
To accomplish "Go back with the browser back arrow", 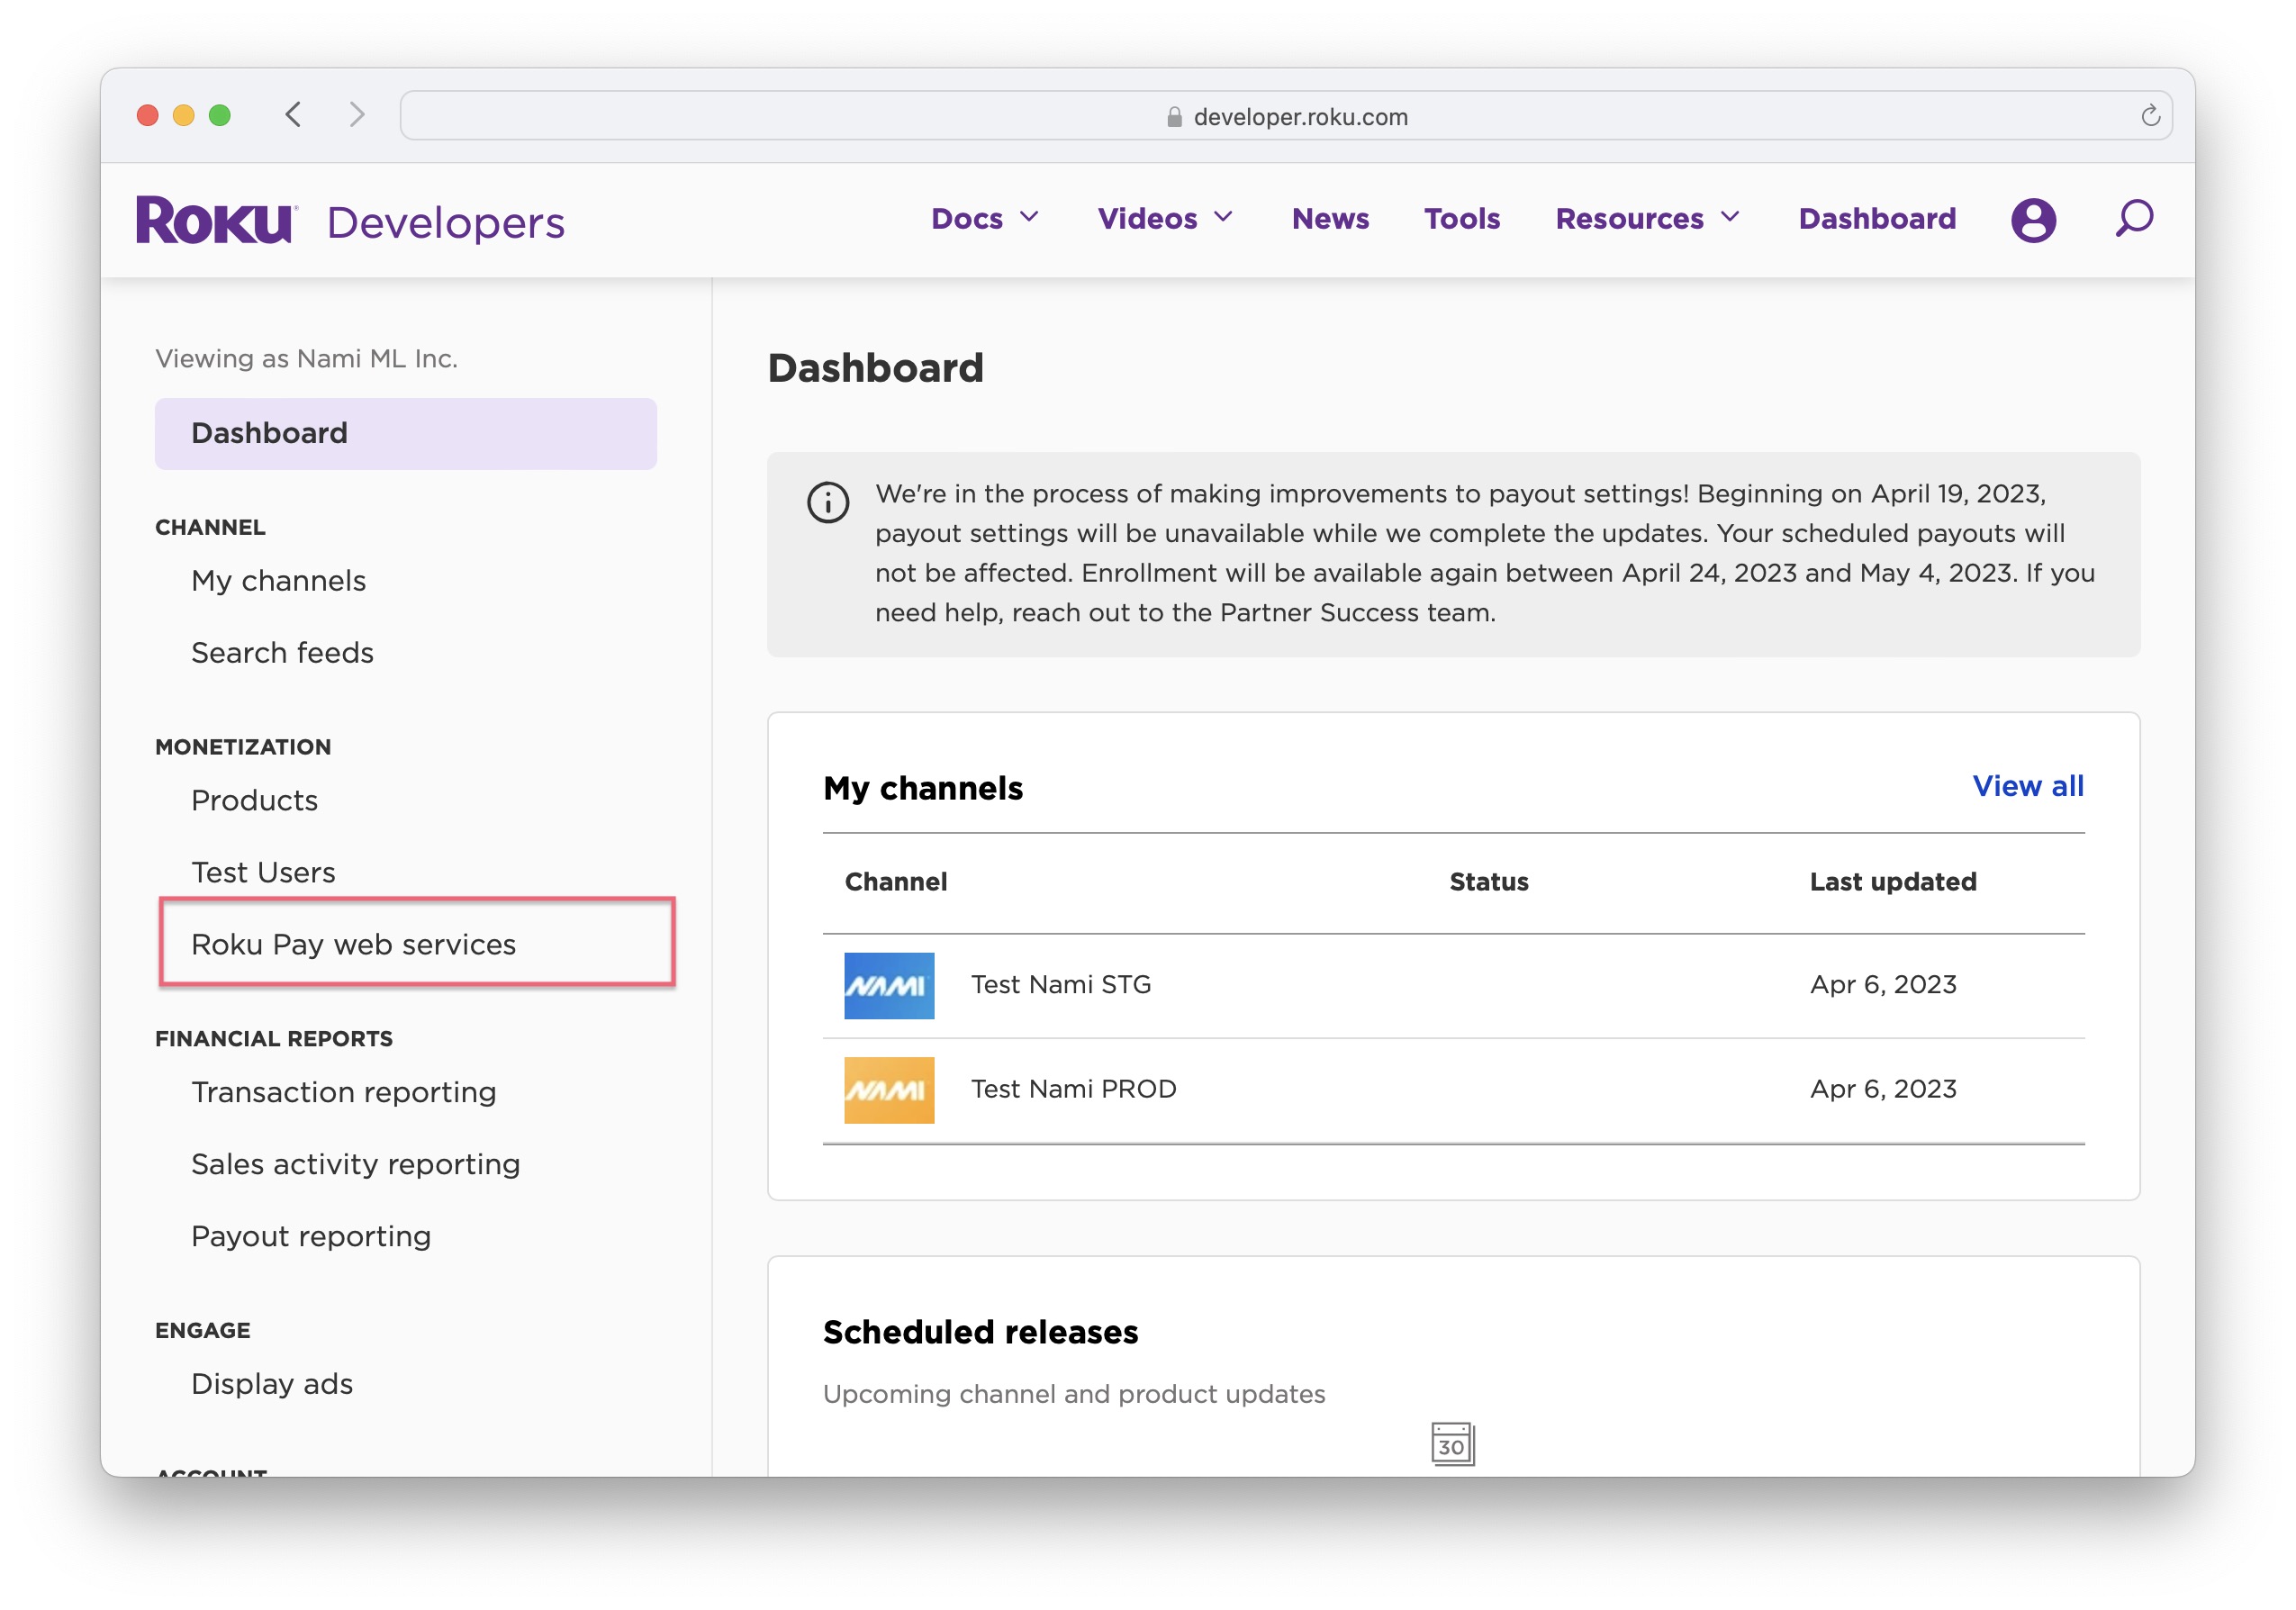I will coord(293,115).
